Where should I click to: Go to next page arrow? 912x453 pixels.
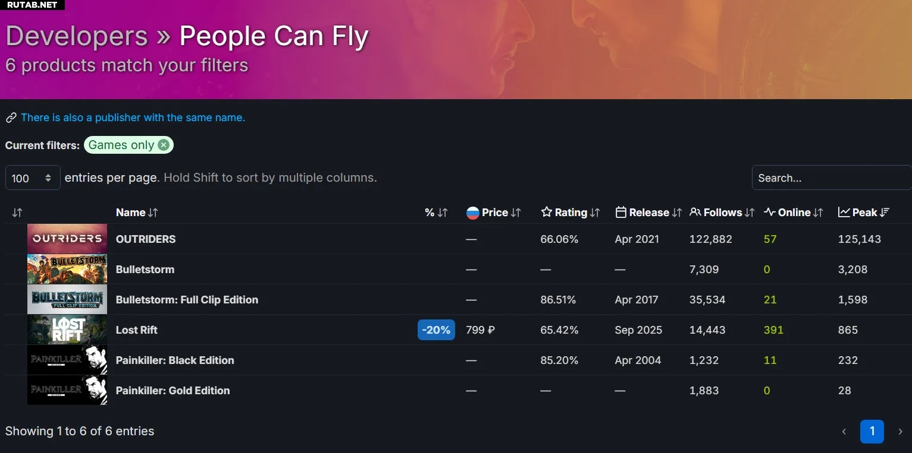pos(900,432)
